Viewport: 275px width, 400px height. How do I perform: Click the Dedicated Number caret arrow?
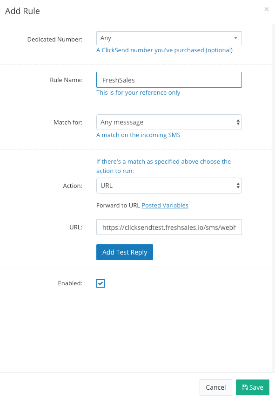tap(235, 38)
